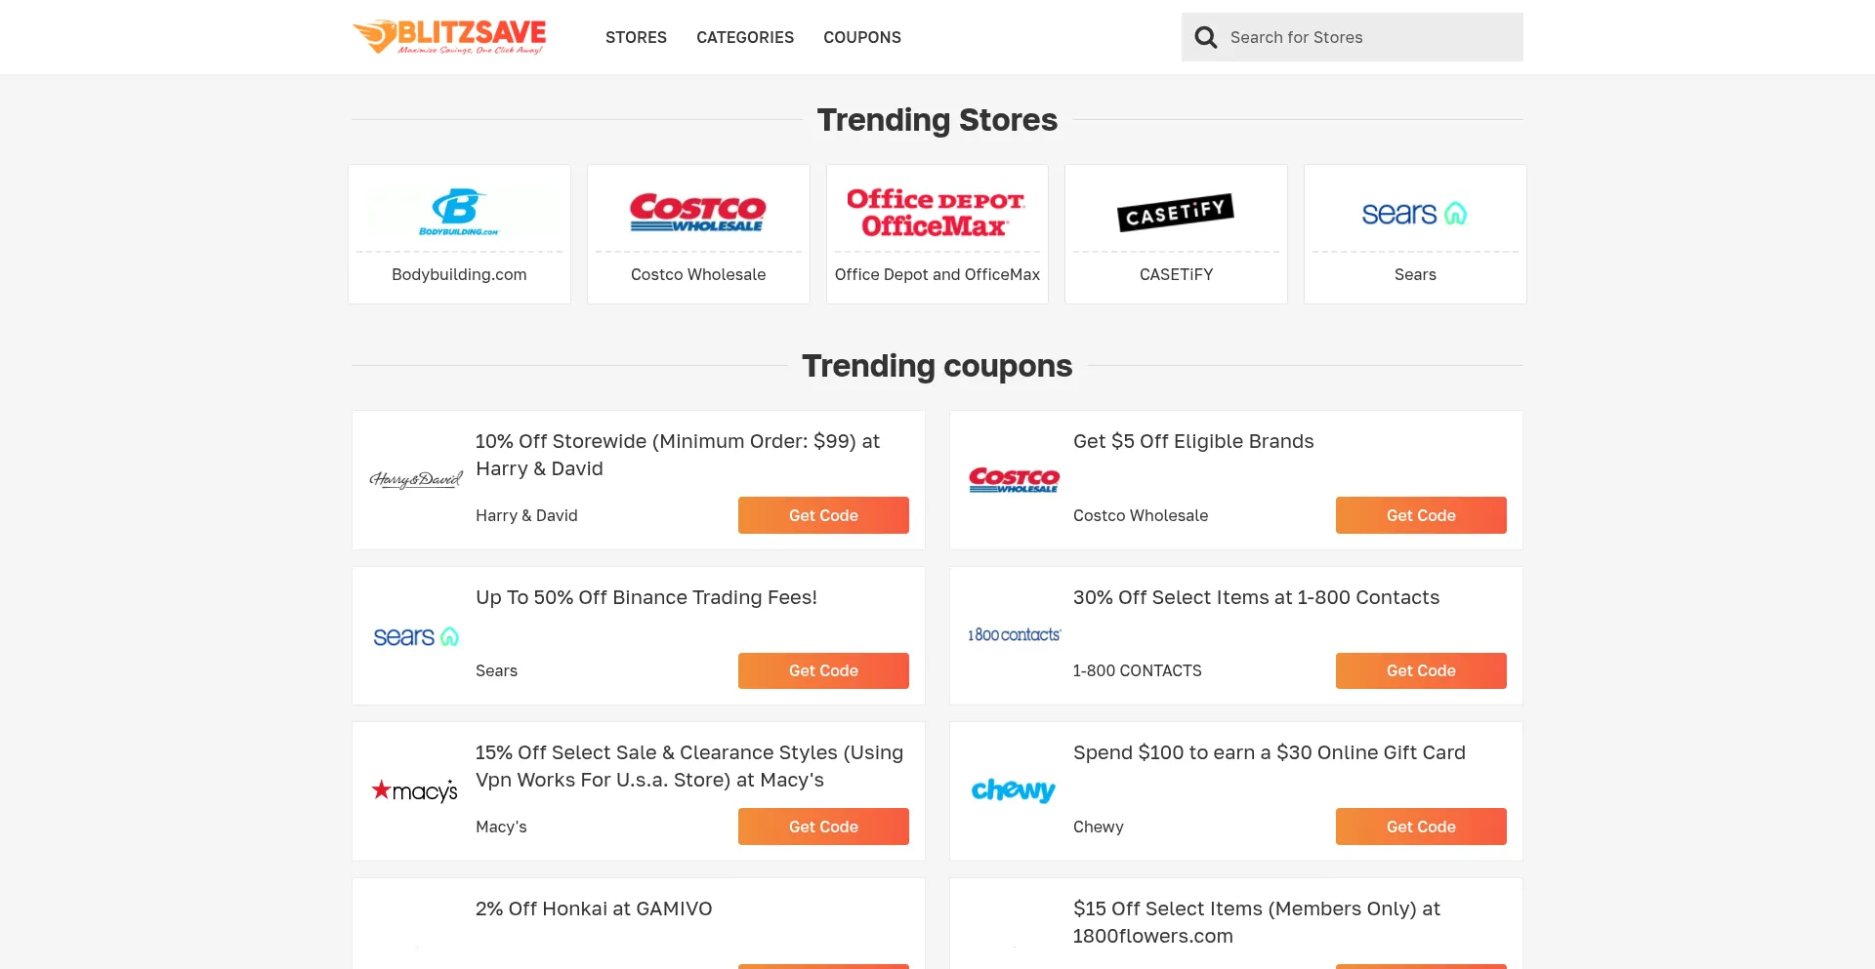Click 'Harry & David' store label under coupon
This screenshot has height=969, width=1875.
526,515
